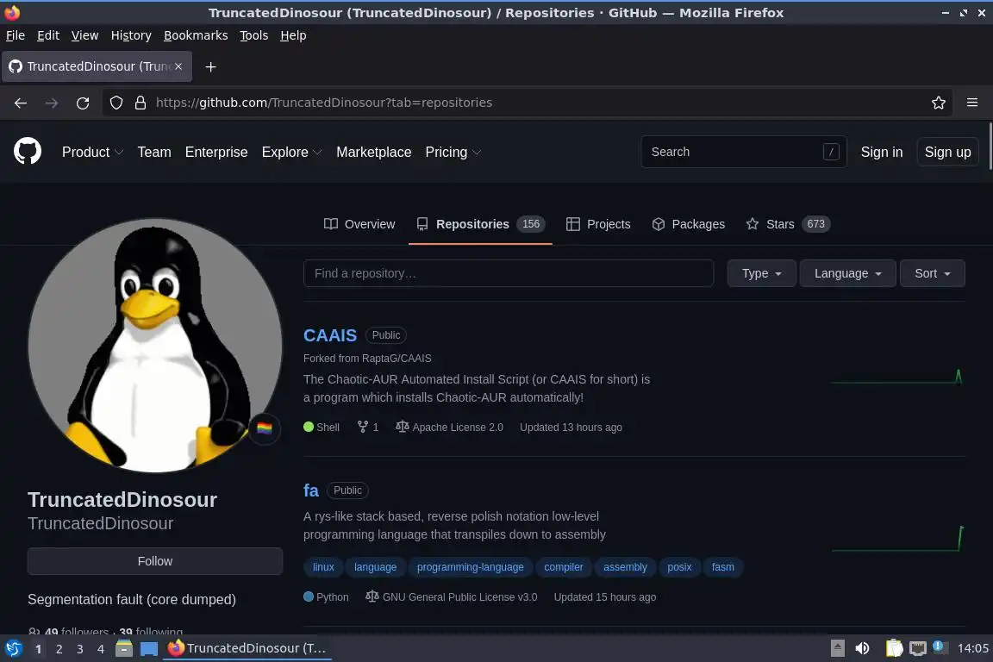Click the Find a repository input

pyautogui.click(x=509, y=273)
